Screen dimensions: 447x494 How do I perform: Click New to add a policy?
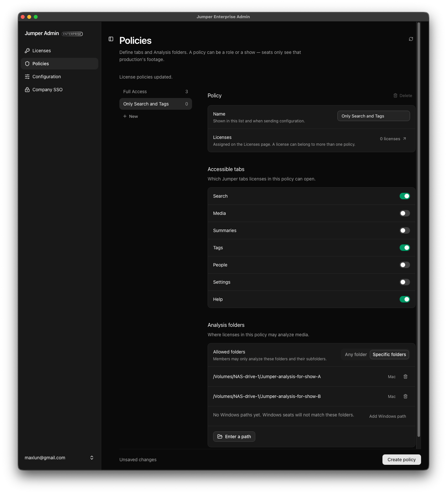130,116
